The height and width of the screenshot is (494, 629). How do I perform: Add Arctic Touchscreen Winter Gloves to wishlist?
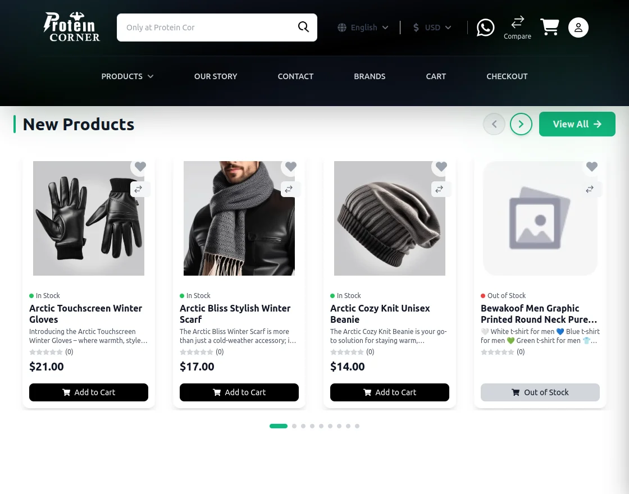click(x=140, y=167)
